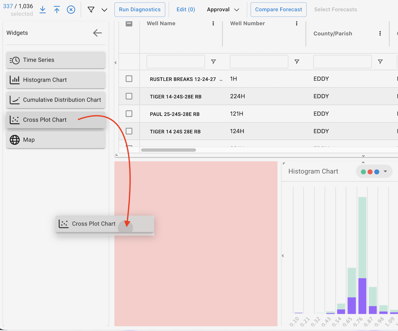The height and width of the screenshot is (331, 398).
Task: Select the TIGER 14-24S-28E RB checkbox
Action: pos(129,96)
